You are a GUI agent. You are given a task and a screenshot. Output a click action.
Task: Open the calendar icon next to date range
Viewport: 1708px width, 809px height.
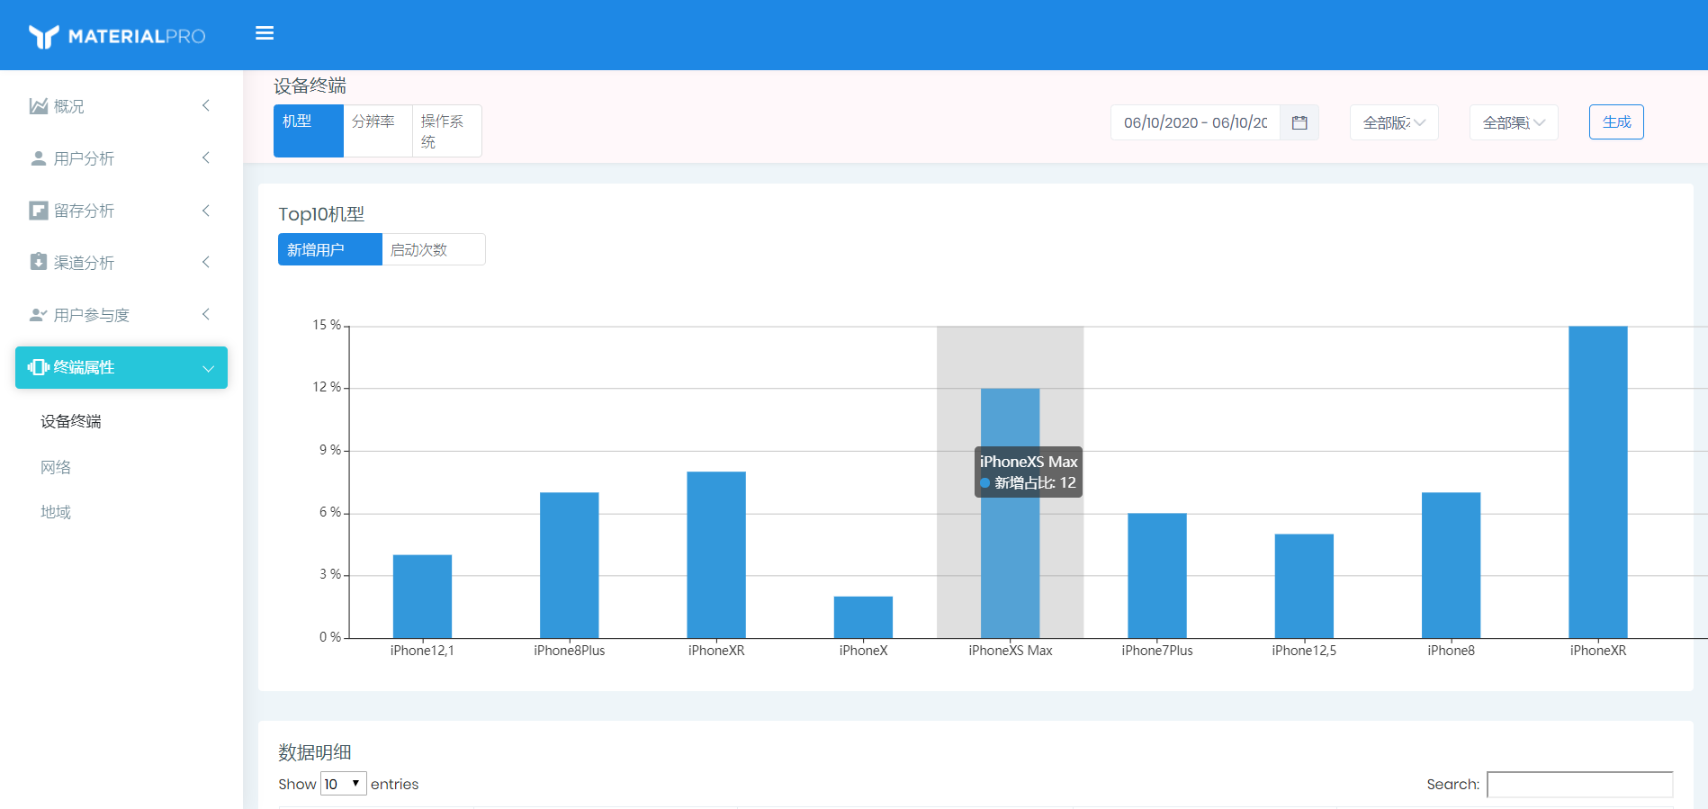[x=1299, y=122]
